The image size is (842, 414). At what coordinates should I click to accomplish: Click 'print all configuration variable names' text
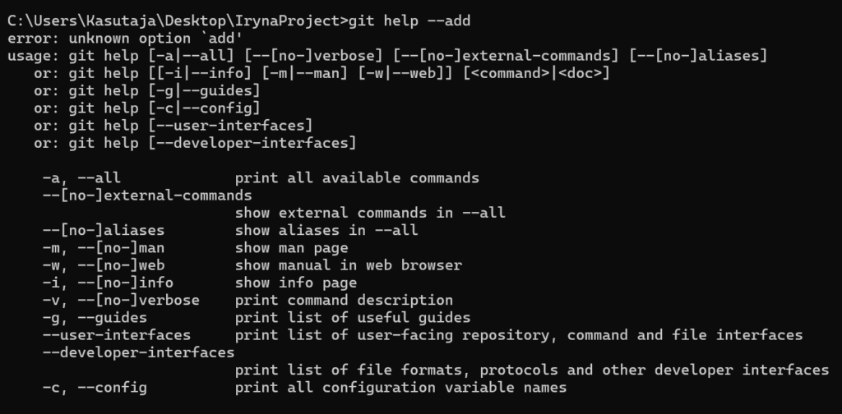pos(400,387)
